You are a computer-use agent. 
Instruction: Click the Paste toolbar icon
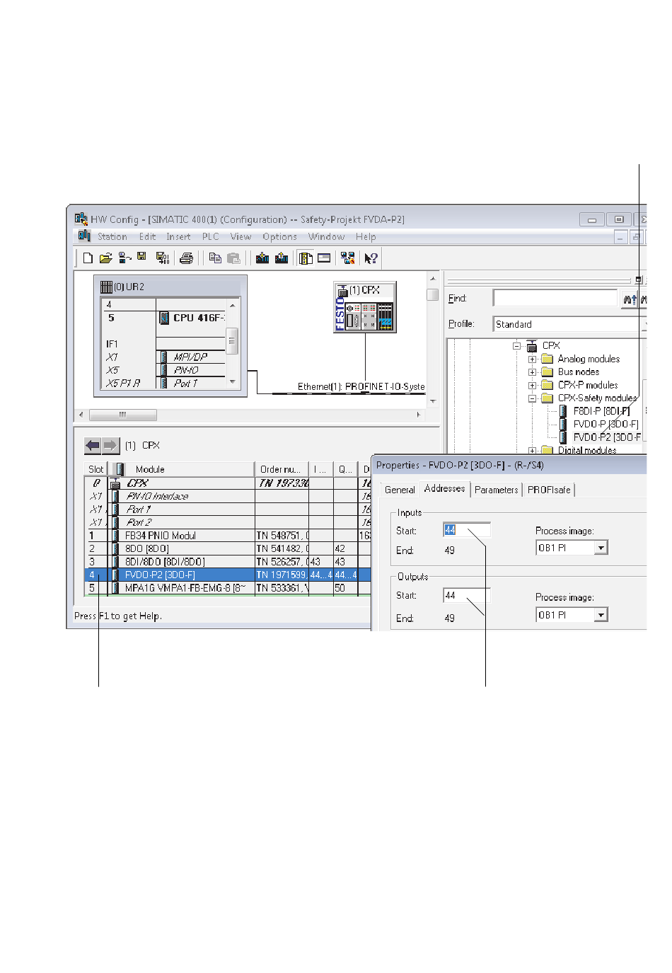(233, 258)
